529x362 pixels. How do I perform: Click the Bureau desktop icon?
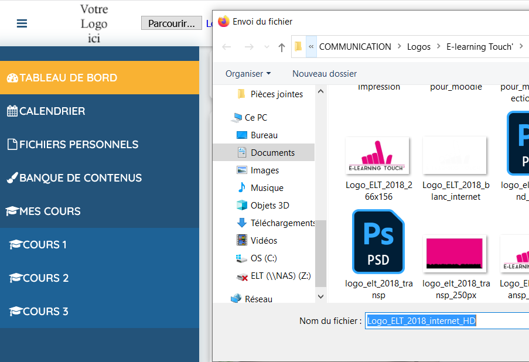pyautogui.click(x=242, y=135)
